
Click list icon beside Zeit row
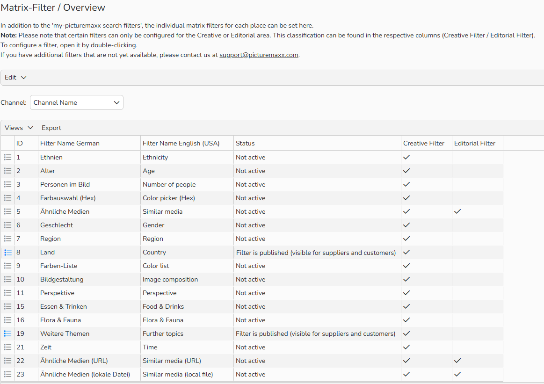click(x=7, y=347)
